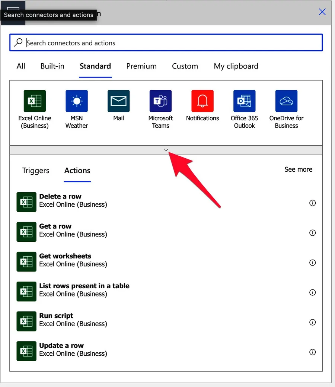Show info for Get worksheets action
Image resolution: width=335 pixels, height=387 pixels.
[x=313, y=263]
